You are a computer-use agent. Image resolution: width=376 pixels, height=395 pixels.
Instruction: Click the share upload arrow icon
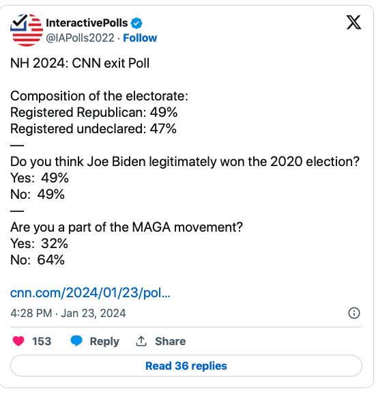141,341
